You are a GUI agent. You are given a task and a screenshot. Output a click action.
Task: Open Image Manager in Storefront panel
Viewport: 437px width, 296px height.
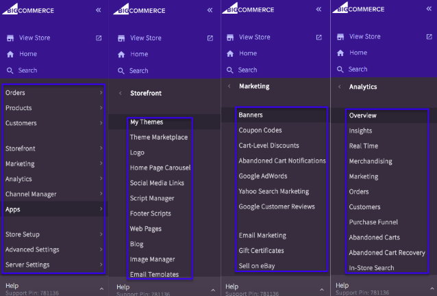pyautogui.click(x=153, y=259)
